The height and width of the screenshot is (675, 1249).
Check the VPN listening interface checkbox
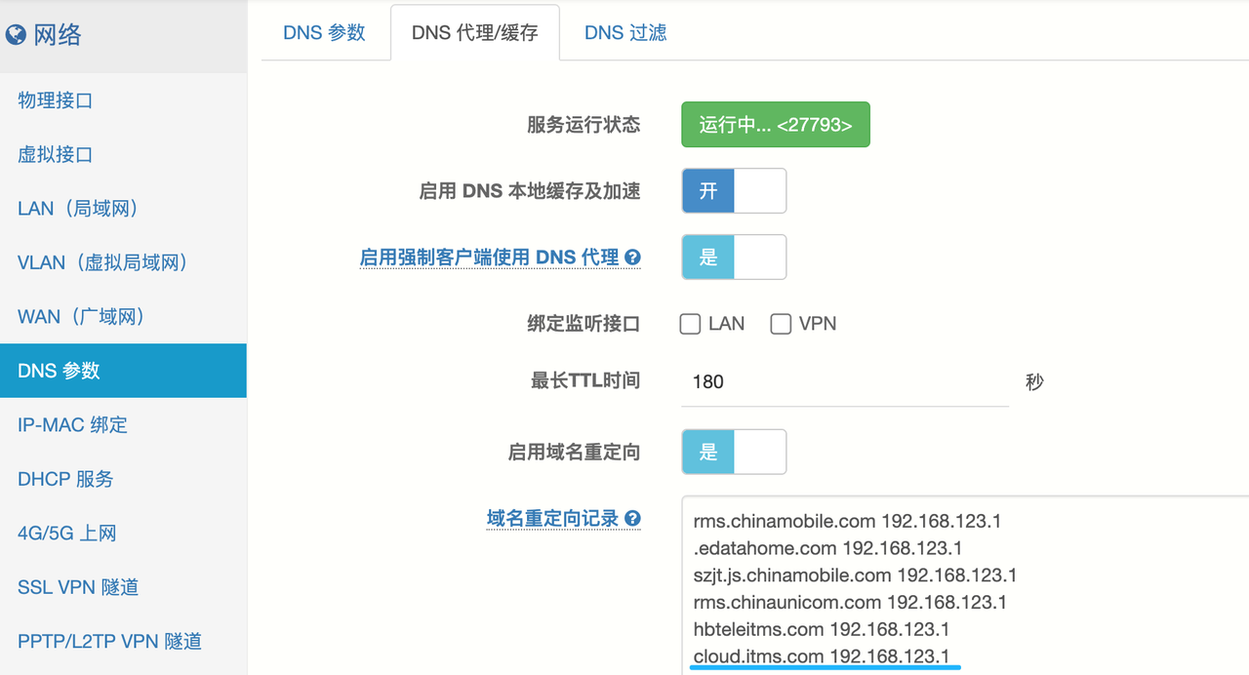781,324
